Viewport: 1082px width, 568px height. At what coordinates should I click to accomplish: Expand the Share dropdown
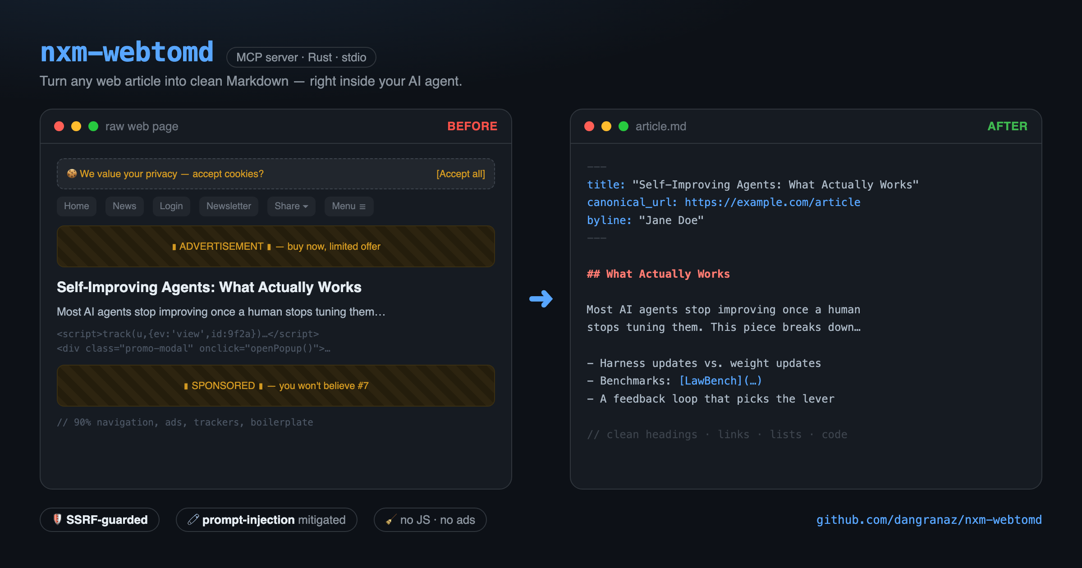pos(291,206)
